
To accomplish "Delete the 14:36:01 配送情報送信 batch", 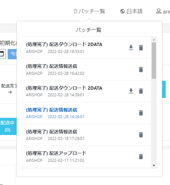I will tap(141, 113).
